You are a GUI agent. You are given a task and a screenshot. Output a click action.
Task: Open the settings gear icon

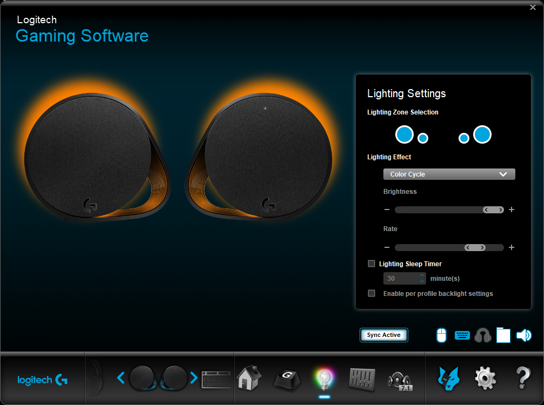click(485, 379)
